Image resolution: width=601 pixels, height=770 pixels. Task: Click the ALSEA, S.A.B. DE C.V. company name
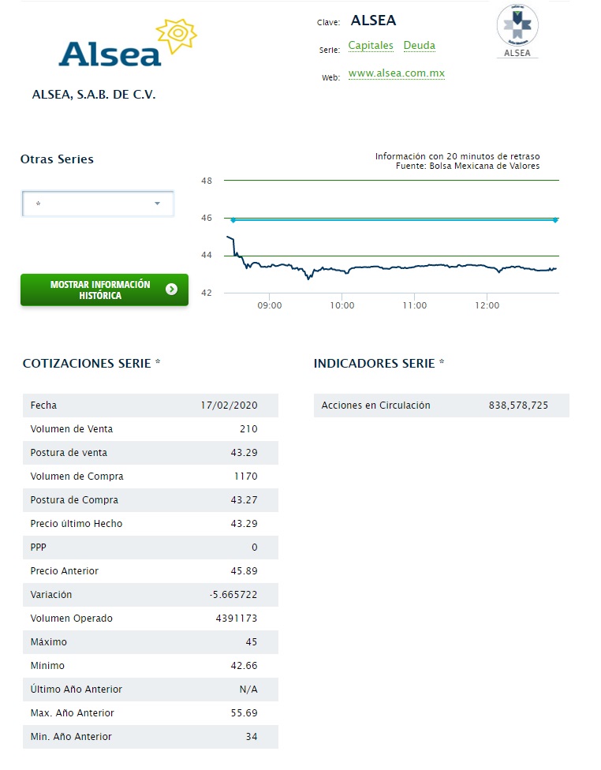[x=94, y=95]
